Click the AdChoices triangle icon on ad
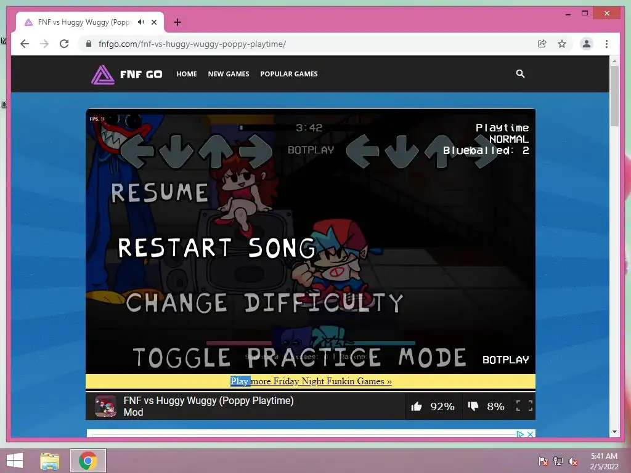 [520, 434]
